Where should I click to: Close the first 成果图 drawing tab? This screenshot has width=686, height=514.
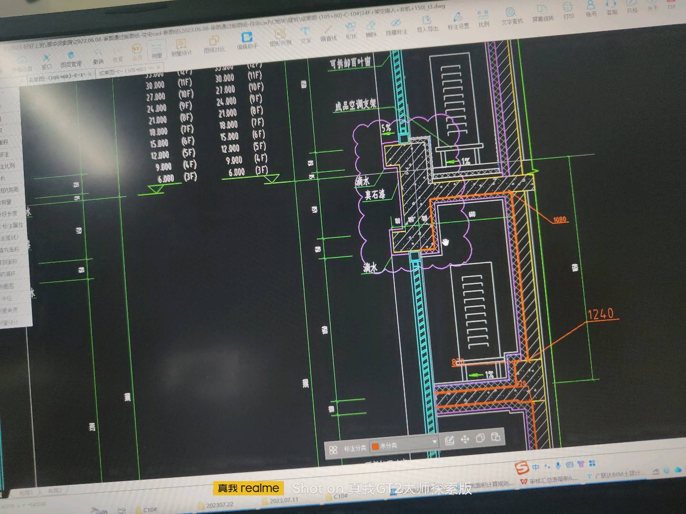(90, 74)
